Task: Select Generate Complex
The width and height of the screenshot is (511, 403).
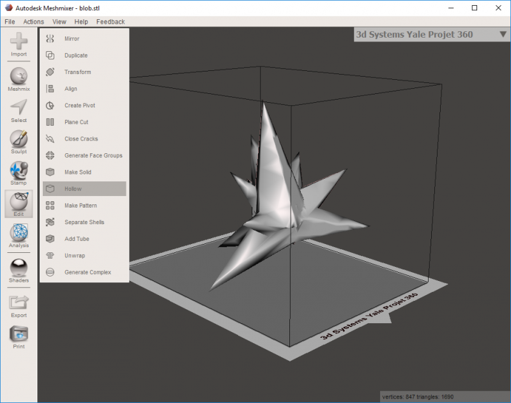Action: [x=84, y=272]
